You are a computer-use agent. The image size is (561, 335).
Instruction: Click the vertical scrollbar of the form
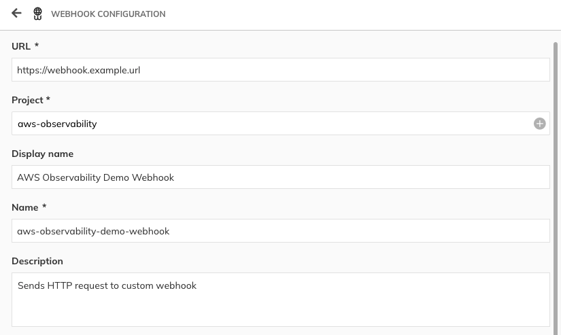tap(556, 188)
